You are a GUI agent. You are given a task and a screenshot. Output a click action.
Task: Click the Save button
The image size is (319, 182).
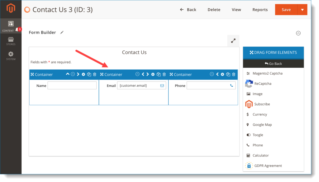[x=286, y=10]
